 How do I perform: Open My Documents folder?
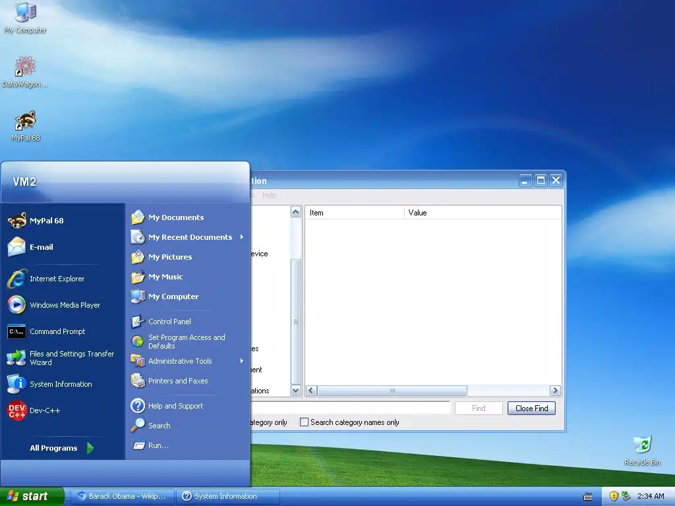pos(187,217)
